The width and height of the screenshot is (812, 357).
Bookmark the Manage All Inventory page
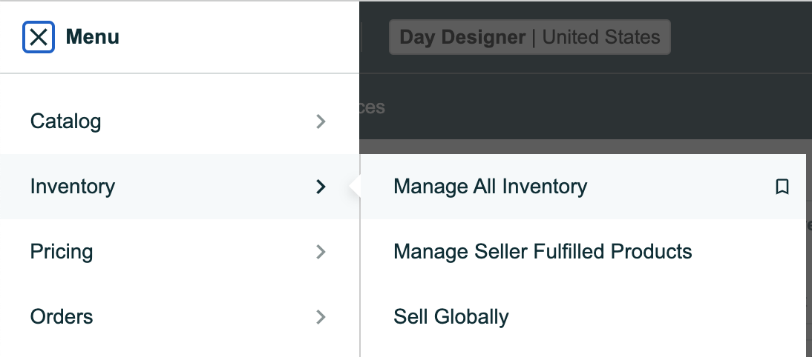click(782, 187)
